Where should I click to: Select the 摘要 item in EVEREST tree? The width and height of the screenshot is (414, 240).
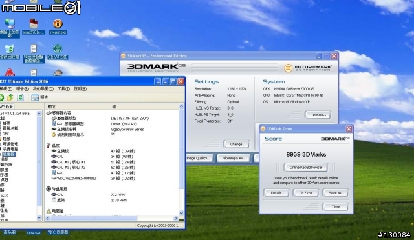7,123
